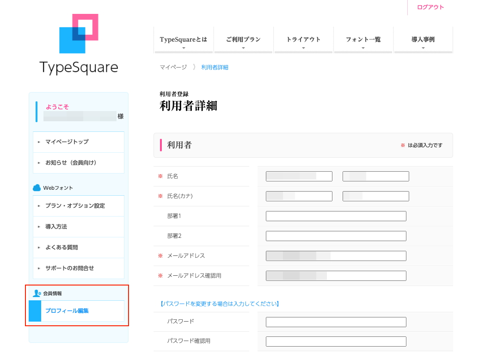Screen dimensions: 479x354
Task: Click the ようこそ welcome text
Action: pos(57,107)
